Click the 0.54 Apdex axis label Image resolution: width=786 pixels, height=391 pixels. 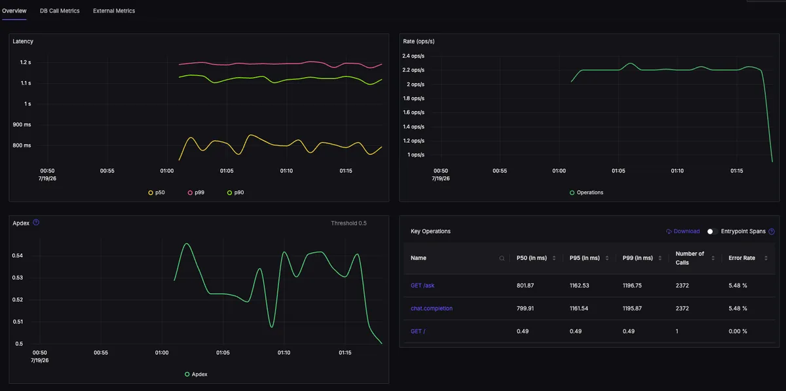point(19,255)
